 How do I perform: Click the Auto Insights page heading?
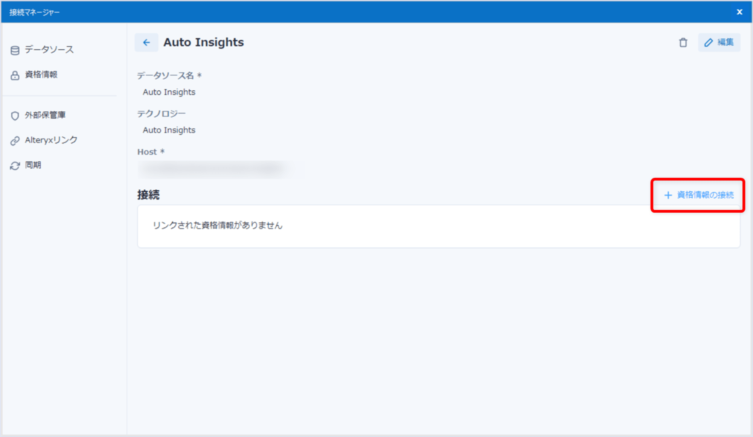[x=203, y=42]
